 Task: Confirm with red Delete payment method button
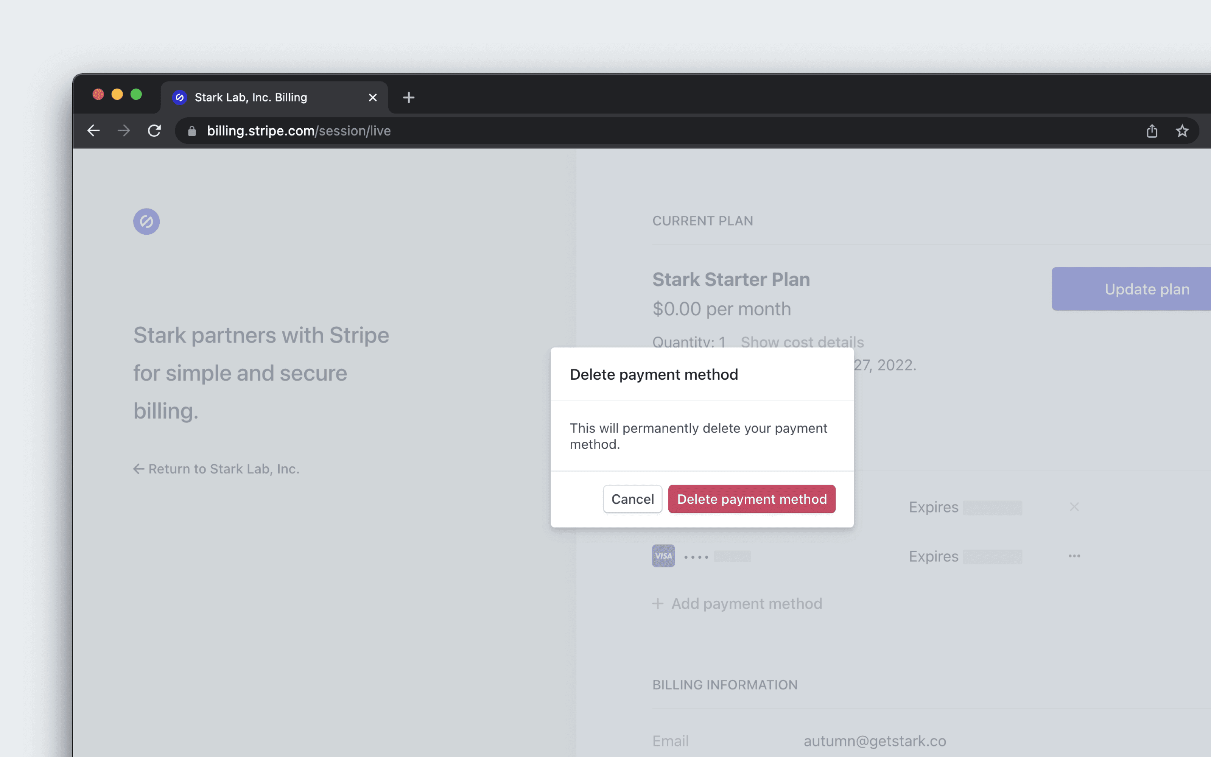coord(752,498)
